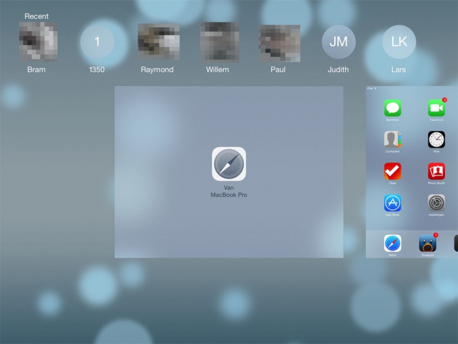This screenshot has height=344, width=458.
Task: Open the Photo Booth app icon
Action: [436, 171]
